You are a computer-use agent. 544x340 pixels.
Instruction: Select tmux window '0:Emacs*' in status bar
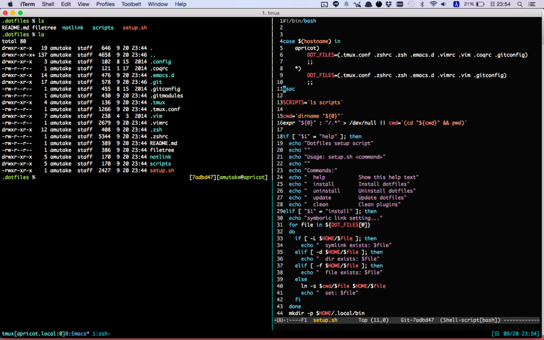(x=77, y=334)
